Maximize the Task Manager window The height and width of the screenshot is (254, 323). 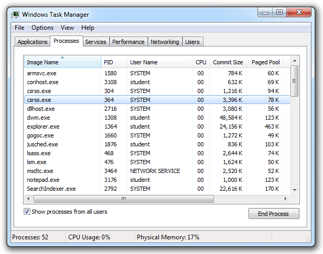(279, 13)
